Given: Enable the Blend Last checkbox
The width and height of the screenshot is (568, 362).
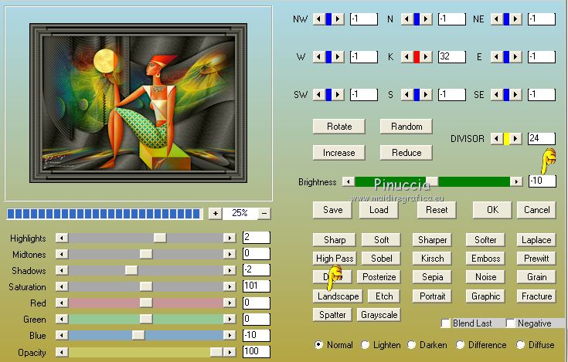Looking at the screenshot, I should pos(446,323).
